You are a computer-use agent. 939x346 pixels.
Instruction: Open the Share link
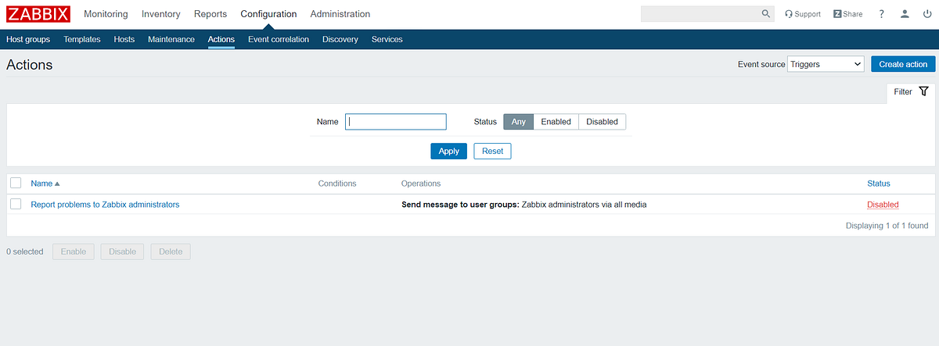tap(848, 14)
